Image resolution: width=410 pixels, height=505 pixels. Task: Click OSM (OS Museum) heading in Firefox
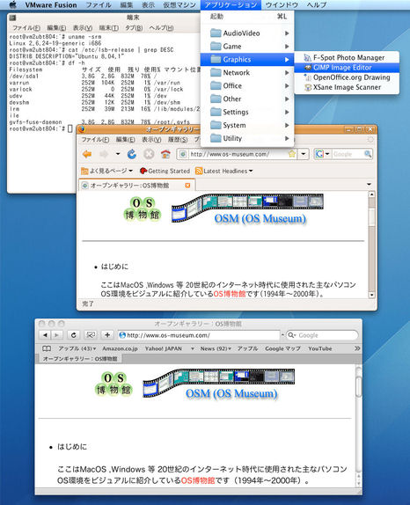click(x=260, y=219)
